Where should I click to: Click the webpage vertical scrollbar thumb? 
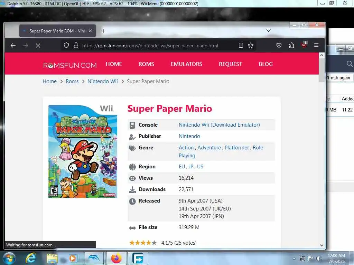(322, 70)
